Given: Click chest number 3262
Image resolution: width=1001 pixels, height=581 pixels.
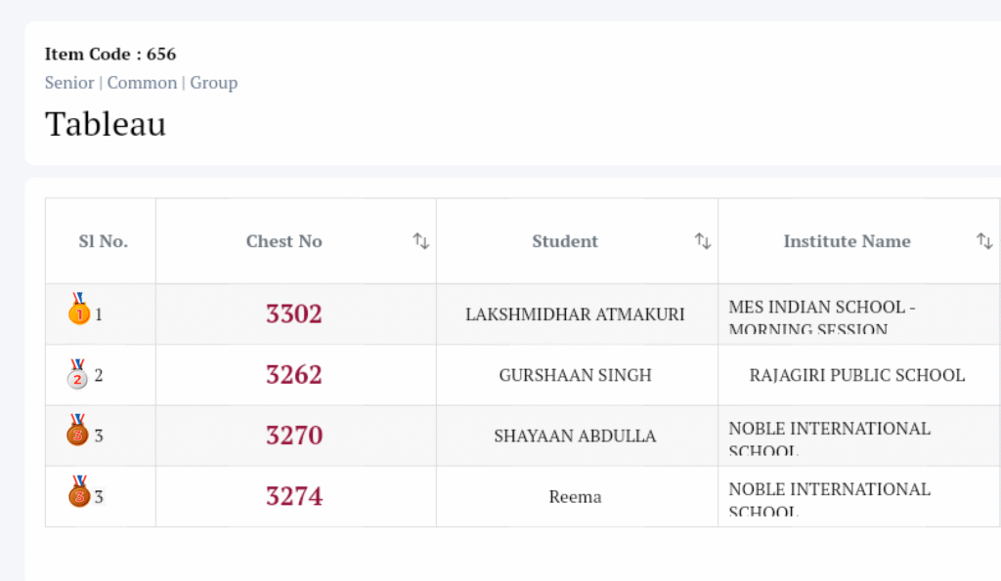Looking at the screenshot, I should click(293, 375).
